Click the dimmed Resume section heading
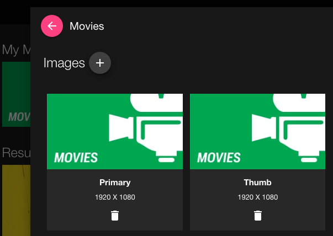333x236 pixels. (x=16, y=152)
